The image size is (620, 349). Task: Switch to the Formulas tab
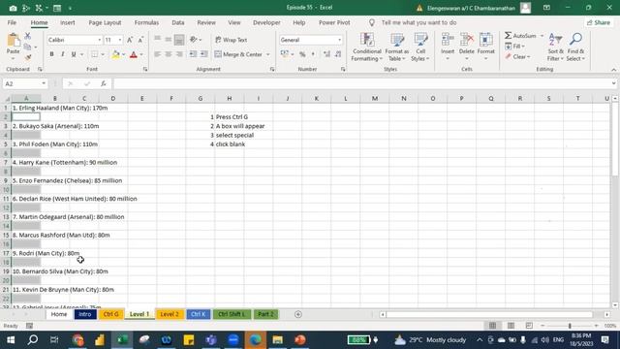(x=146, y=22)
